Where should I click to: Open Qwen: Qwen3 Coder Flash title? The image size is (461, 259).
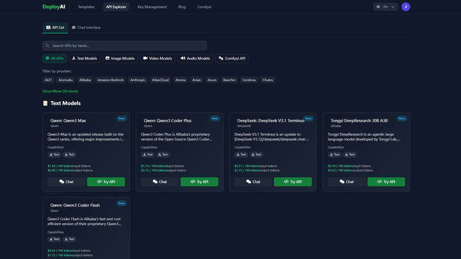pos(75,205)
